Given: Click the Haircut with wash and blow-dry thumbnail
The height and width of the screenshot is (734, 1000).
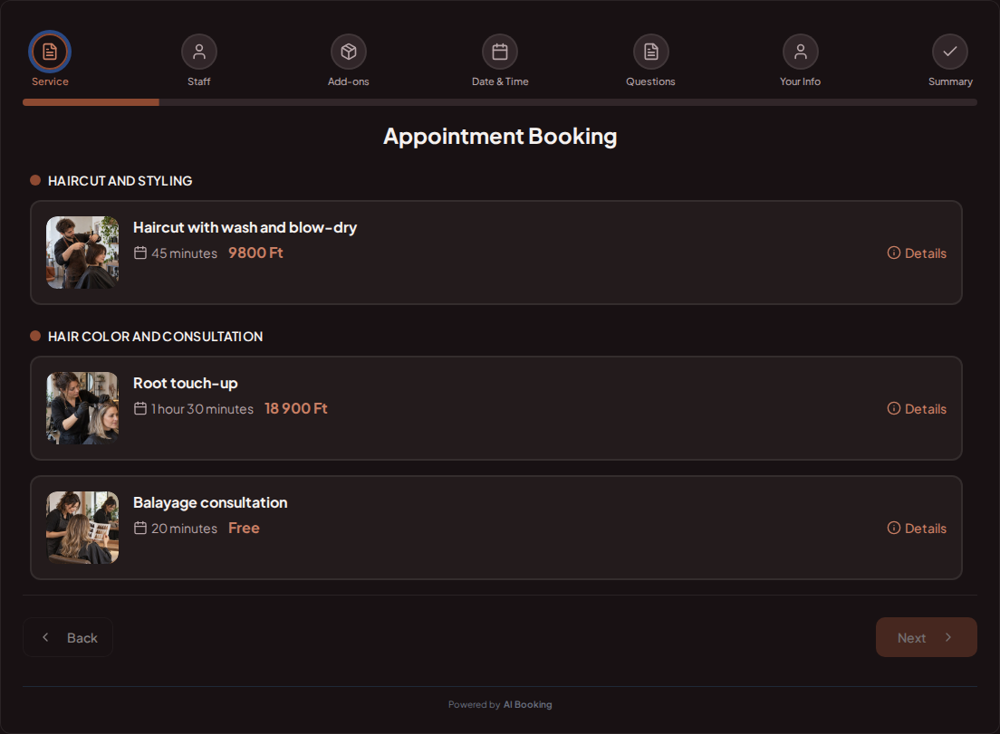Looking at the screenshot, I should tap(82, 253).
